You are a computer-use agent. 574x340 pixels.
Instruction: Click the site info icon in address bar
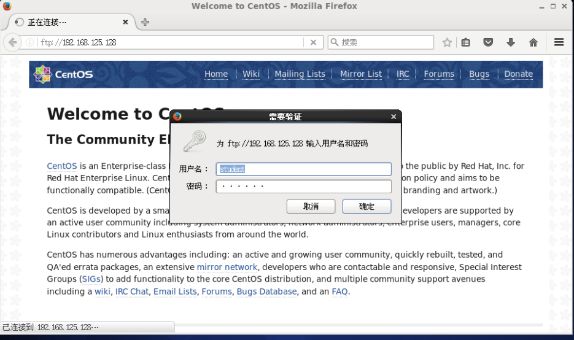(29, 42)
